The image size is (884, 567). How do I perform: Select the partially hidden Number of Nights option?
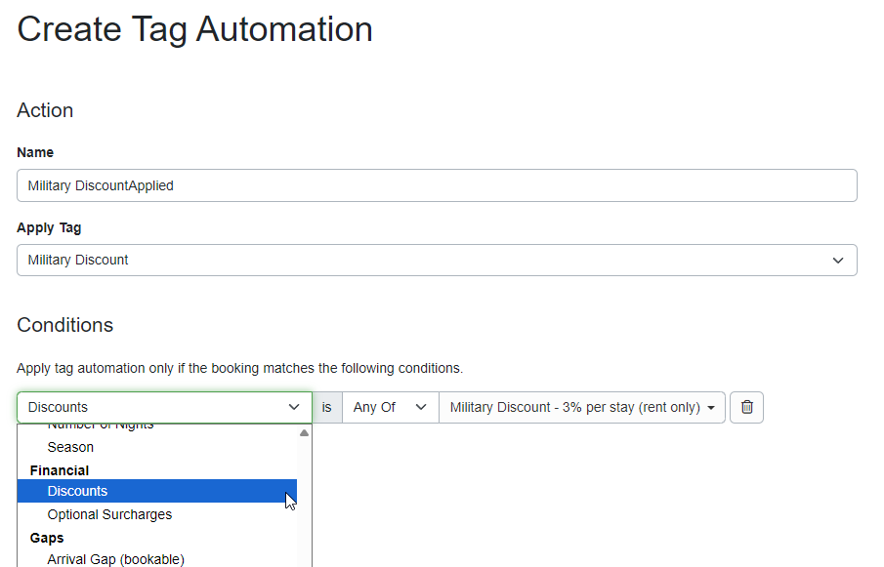click(x=100, y=426)
